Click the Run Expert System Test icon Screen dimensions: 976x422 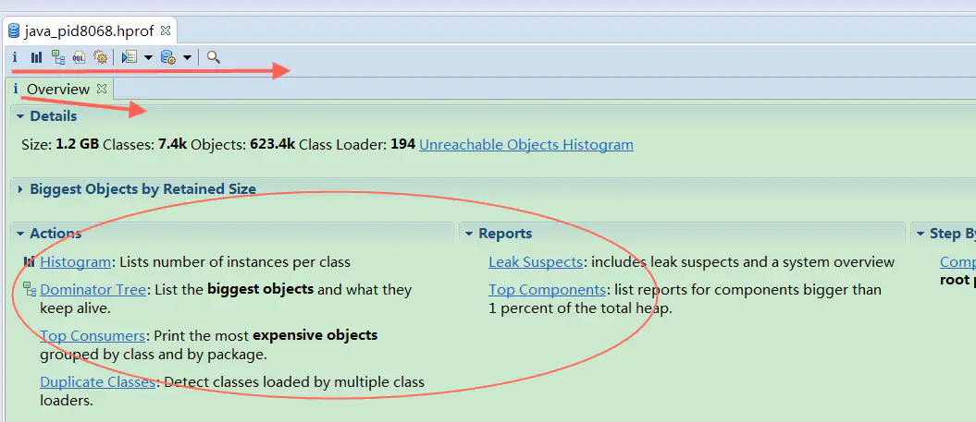pyautogui.click(x=130, y=57)
